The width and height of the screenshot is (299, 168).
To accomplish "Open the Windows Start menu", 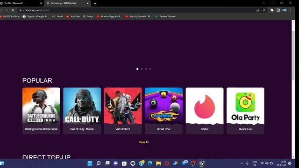I will click(x=90, y=163).
